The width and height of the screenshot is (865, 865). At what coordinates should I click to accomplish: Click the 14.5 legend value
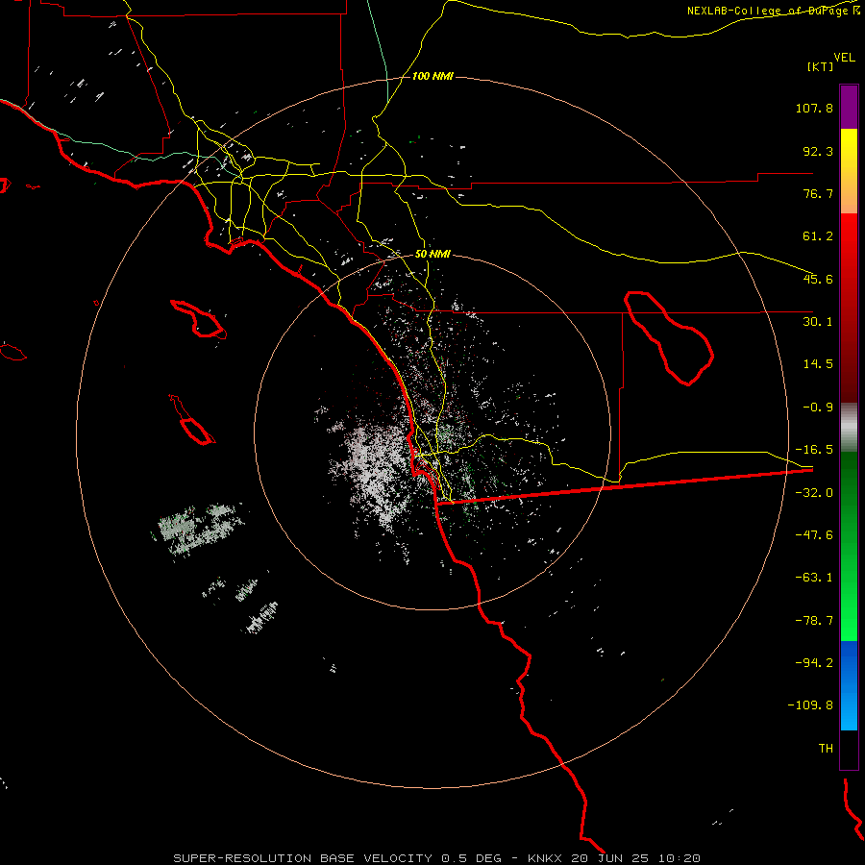(x=818, y=364)
